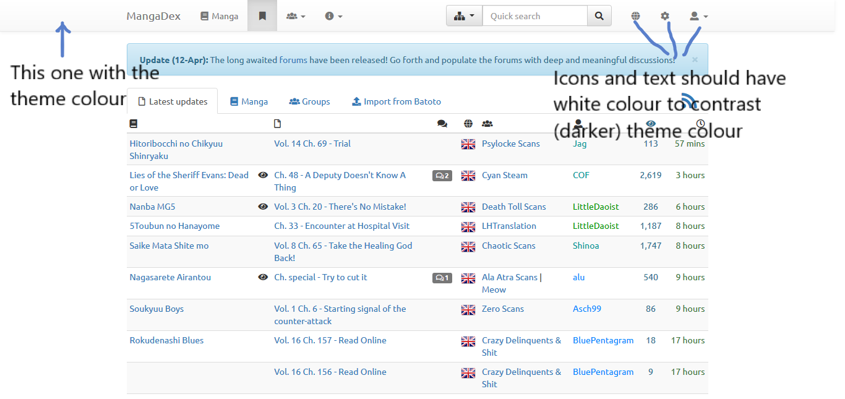845x399 pixels.
Task: Click the comment badge on Nagasarete Airantou row
Action: (x=442, y=278)
